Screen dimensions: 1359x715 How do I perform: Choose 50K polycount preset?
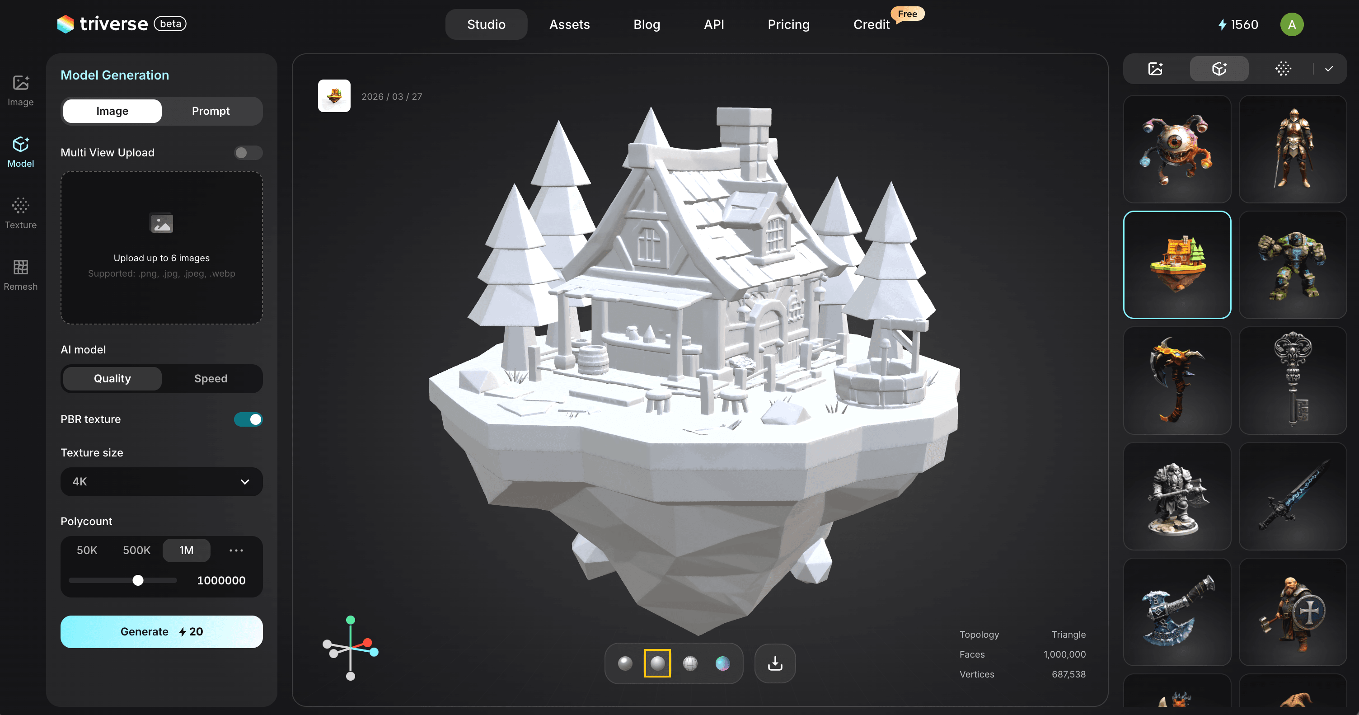pyautogui.click(x=87, y=550)
